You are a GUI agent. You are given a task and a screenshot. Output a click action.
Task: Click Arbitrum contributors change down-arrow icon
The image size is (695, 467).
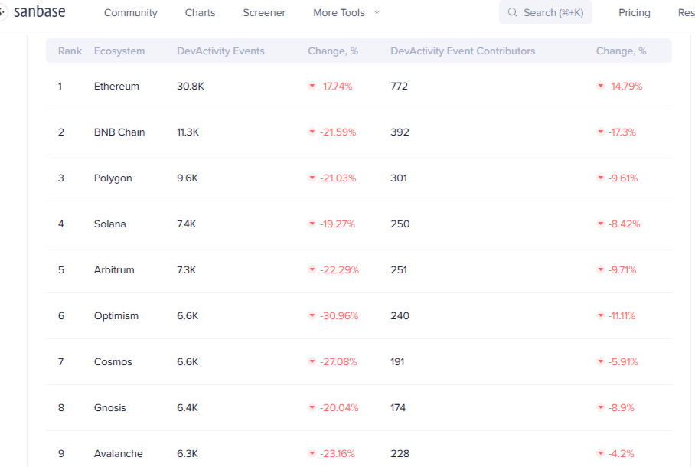point(601,269)
